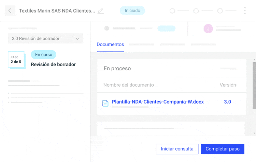256x162 pixels.
Task: Click the pink J user avatar
Action: (x=208, y=29)
